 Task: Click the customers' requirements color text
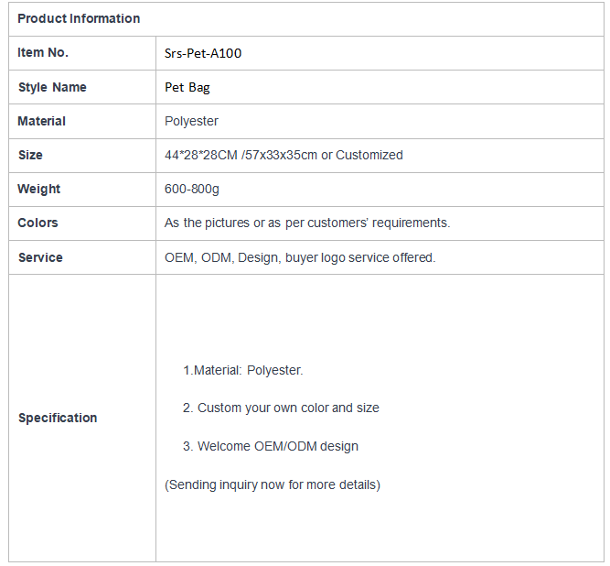pos(368,223)
